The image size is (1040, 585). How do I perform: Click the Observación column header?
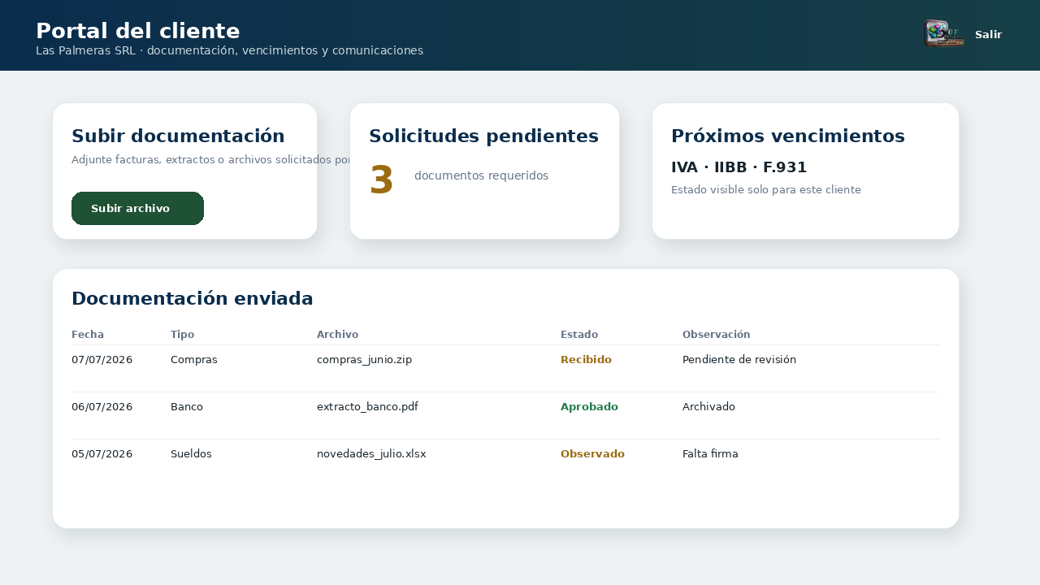(716, 335)
